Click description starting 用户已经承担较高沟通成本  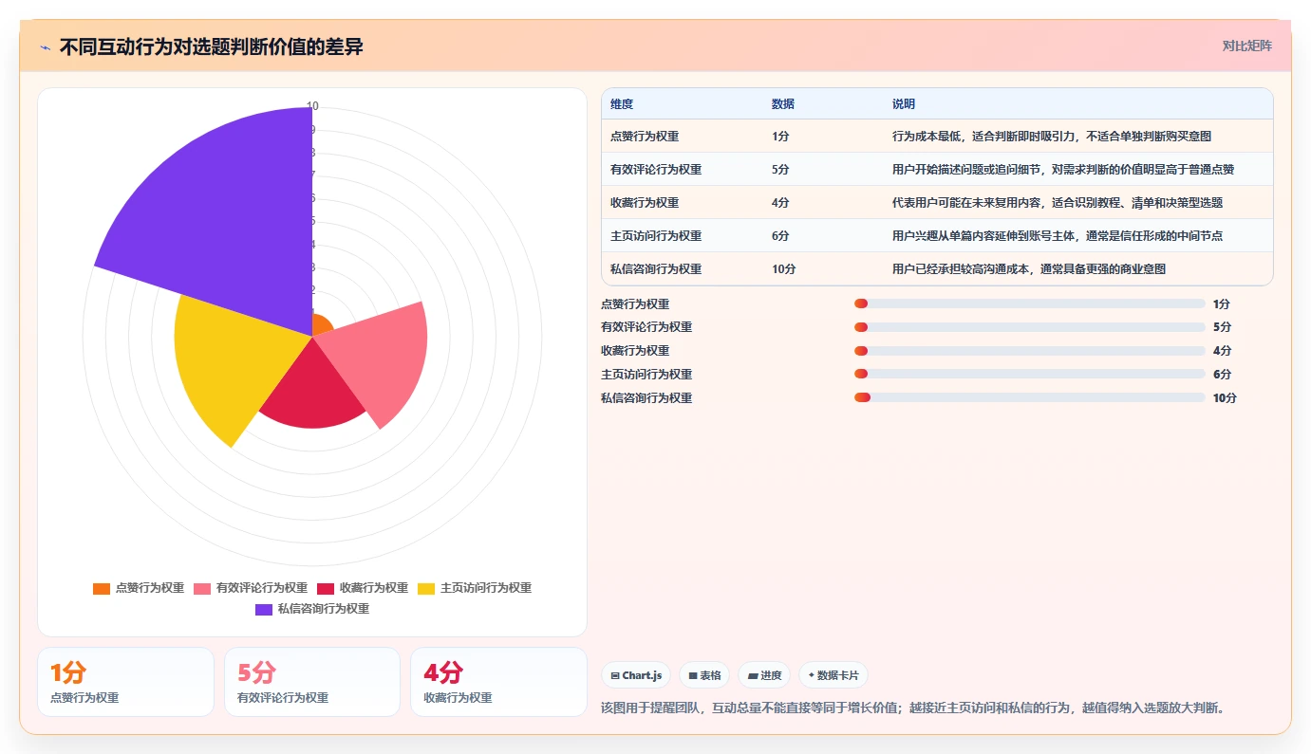pos(1029,268)
